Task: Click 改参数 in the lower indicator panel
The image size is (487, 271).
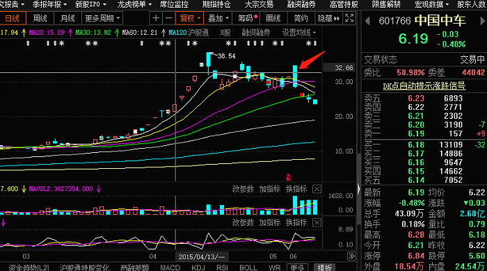Action: [x=243, y=222]
